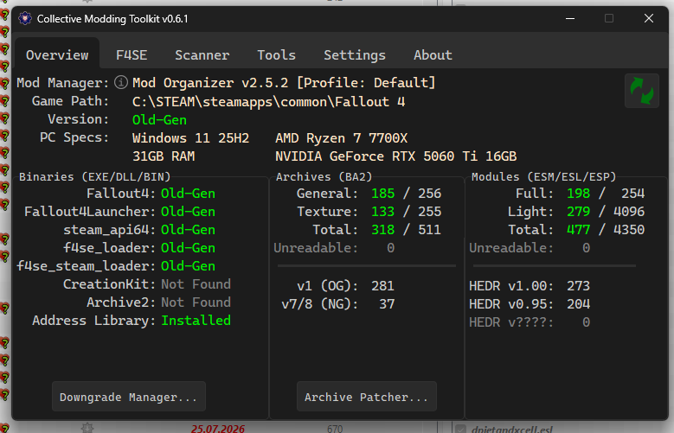This screenshot has width=674, height=433.
Task: Click the steam_api64 Old-Gen status
Action: pyautogui.click(x=188, y=229)
